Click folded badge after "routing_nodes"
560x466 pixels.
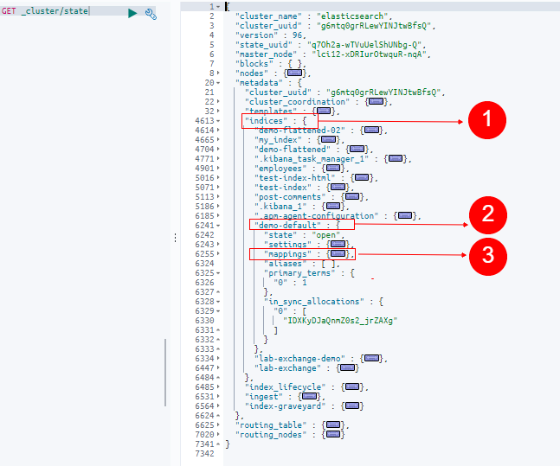(333, 434)
